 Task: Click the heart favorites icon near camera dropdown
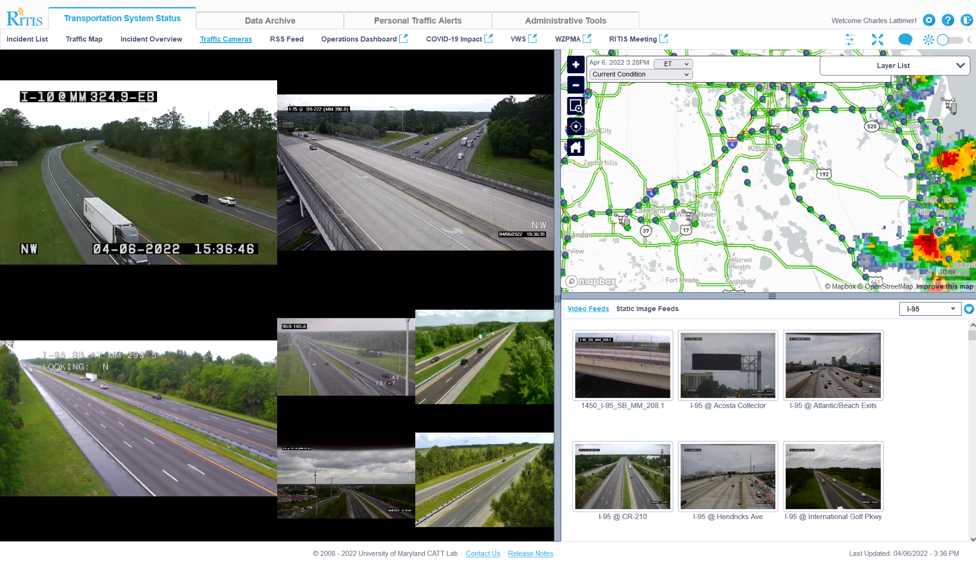click(969, 309)
